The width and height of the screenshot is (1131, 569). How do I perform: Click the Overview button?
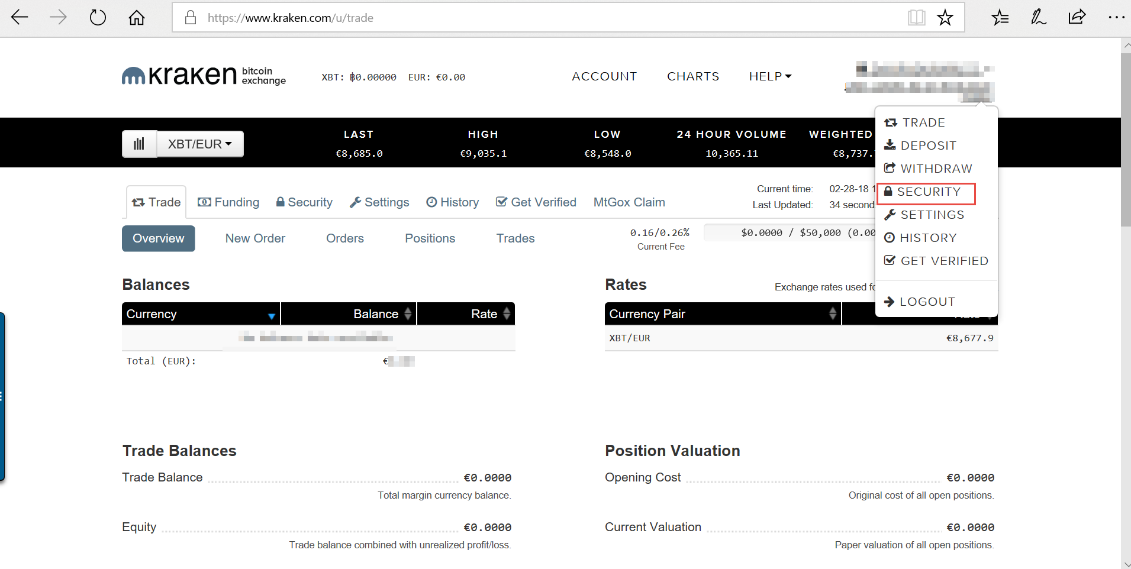[x=159, y=238]
